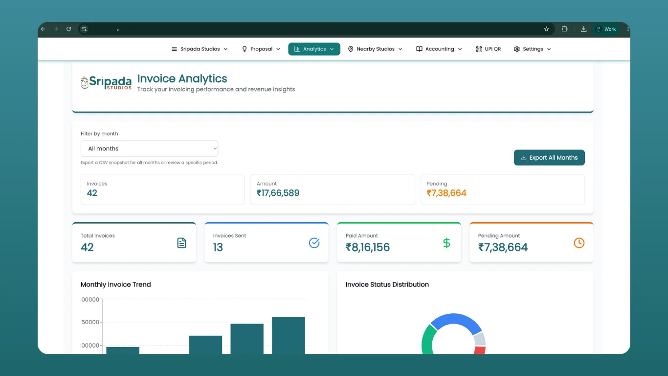Click the Pending ₹7,38,664 value in summary
The width and height of the screenshot is (668, 376).
pos(446,193)
